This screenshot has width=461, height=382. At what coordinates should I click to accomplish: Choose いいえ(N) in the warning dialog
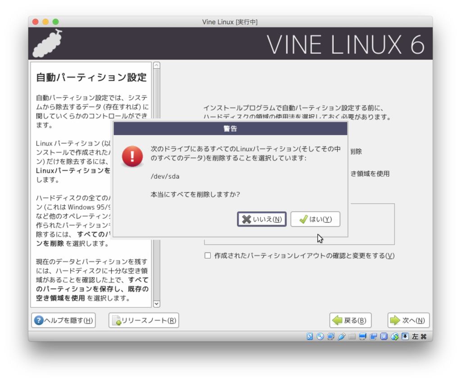coord(262,219)
